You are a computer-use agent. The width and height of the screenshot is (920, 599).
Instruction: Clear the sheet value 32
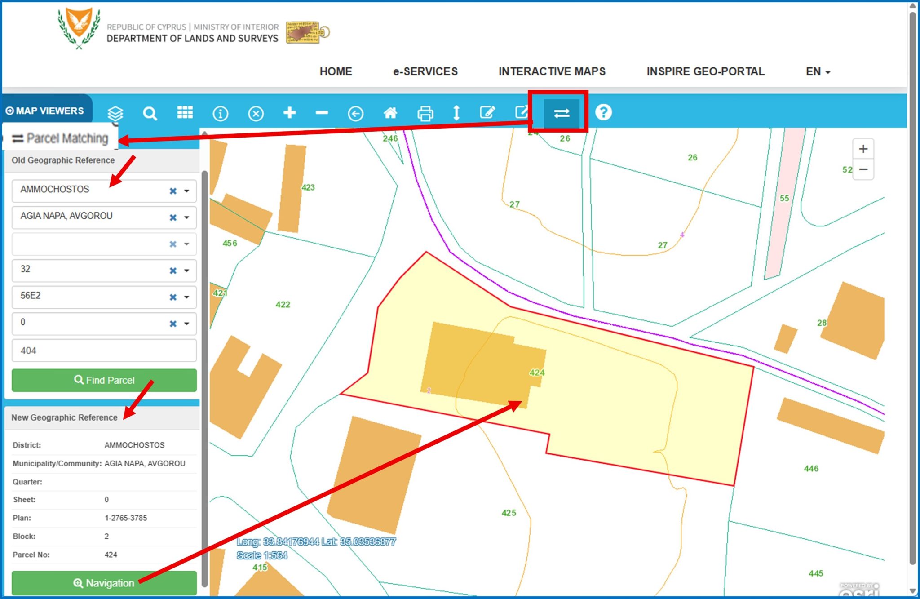pos(173,271)
